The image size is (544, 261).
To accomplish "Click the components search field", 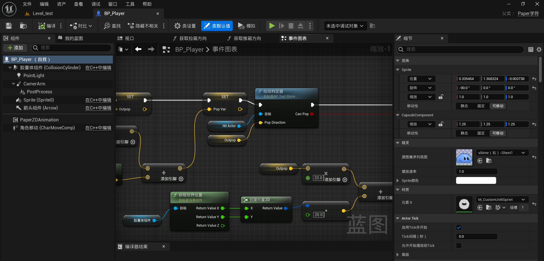I will [x=71, y=48].
